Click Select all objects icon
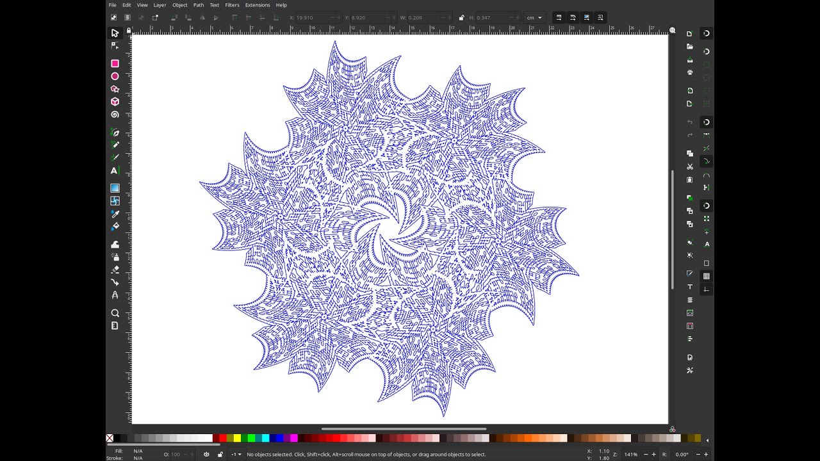Viewport: 820px width, 461px height. (x=113, y=17)
